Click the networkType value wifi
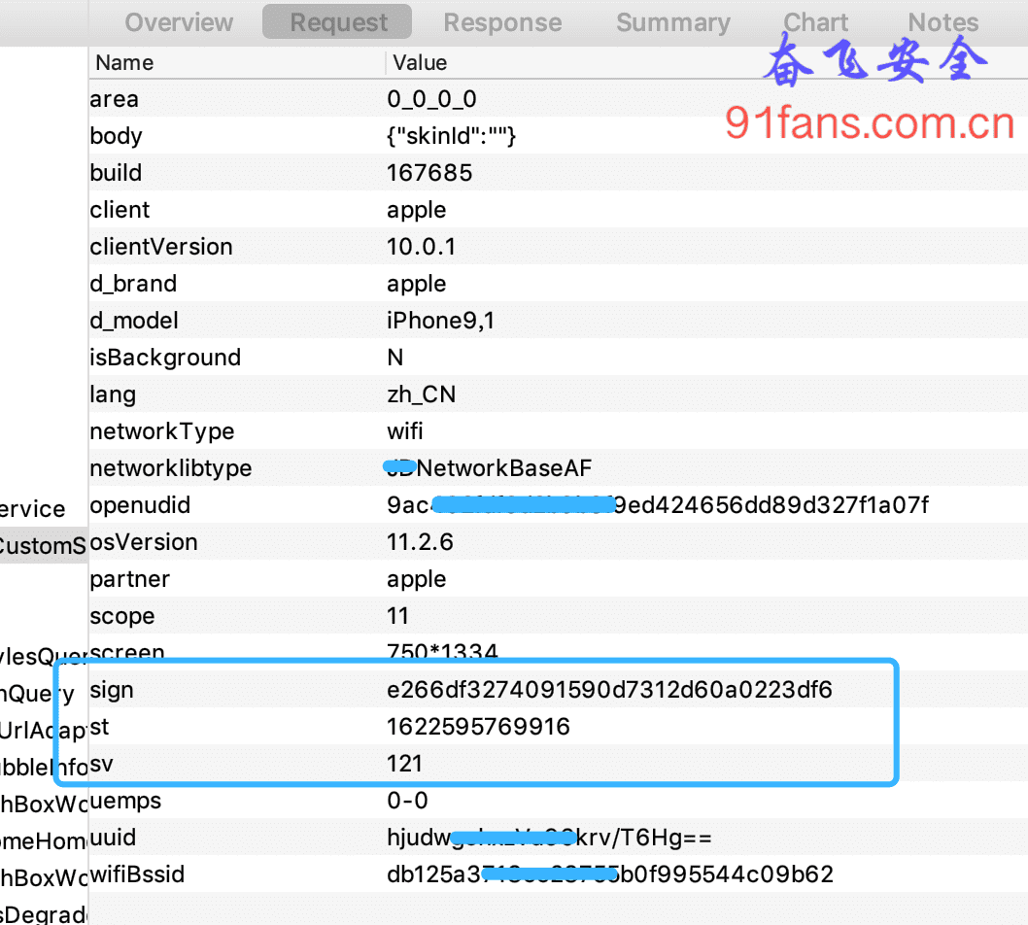The image size is (1028, 925). (404, 431)
